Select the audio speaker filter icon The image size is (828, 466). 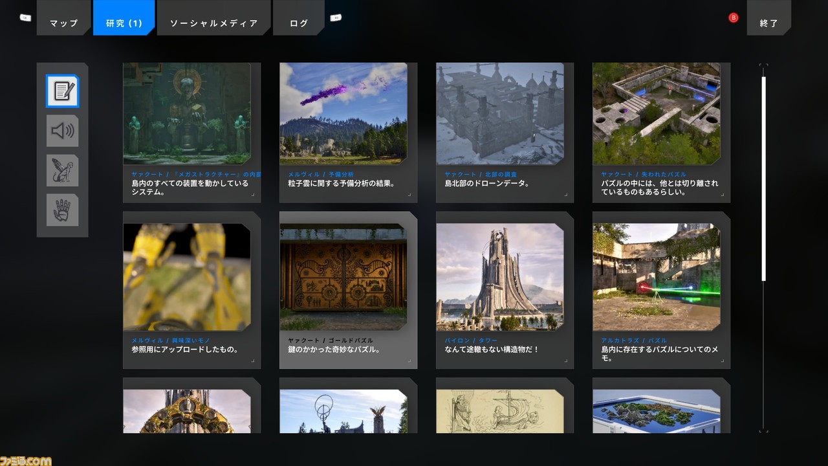tap(63, 131)
